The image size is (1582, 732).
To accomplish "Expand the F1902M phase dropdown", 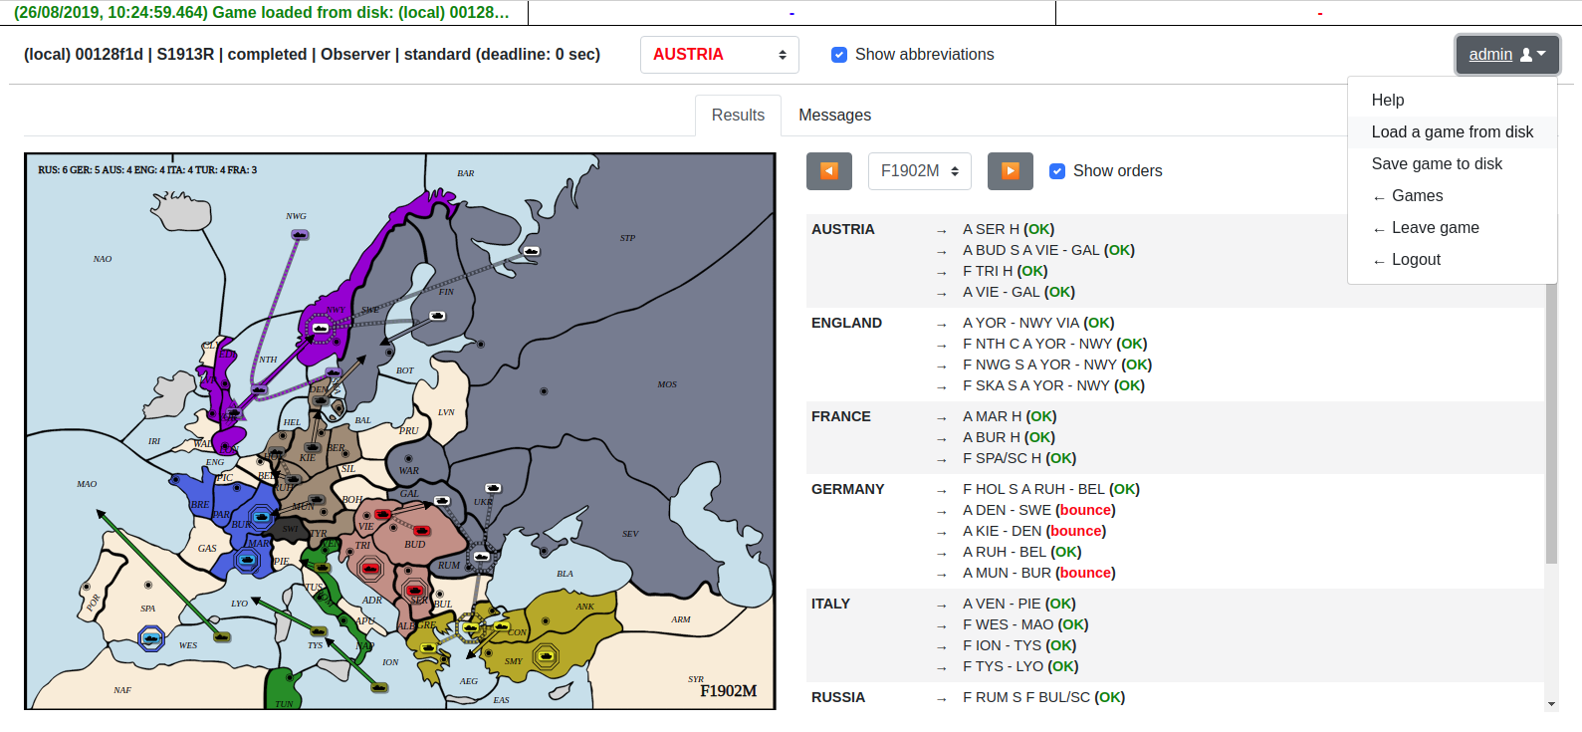I will click(919, 171).
